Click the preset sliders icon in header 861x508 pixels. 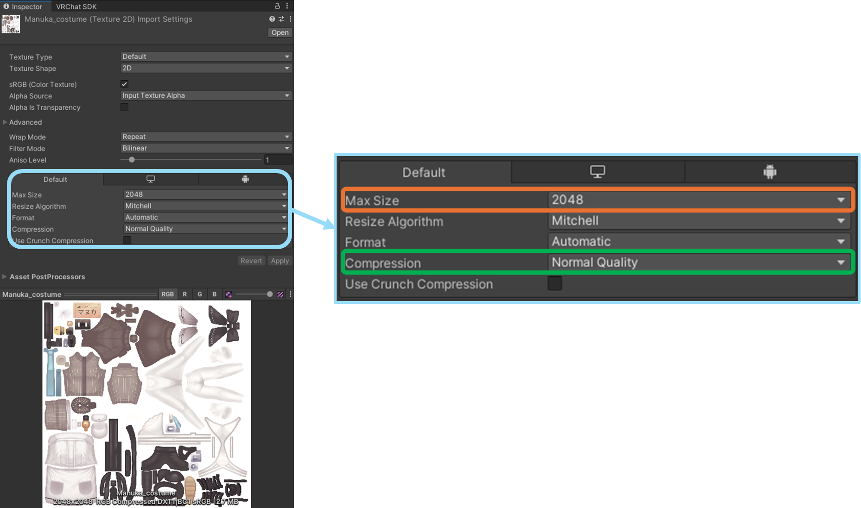coord(281,19)
